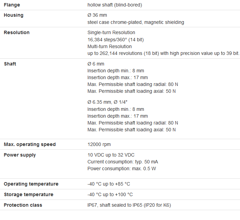
Task: Click Power consumption: max. 0.5 W
Action: (122, 168)
